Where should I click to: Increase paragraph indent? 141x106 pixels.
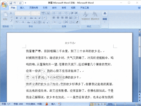(x=76, y=13)
